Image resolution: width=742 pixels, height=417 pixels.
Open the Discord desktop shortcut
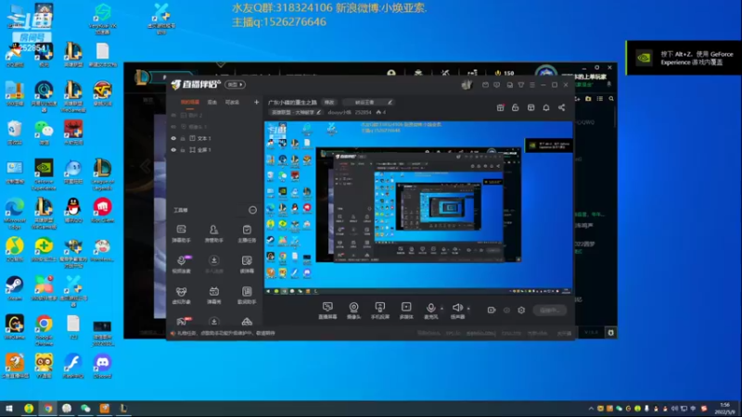102,366
